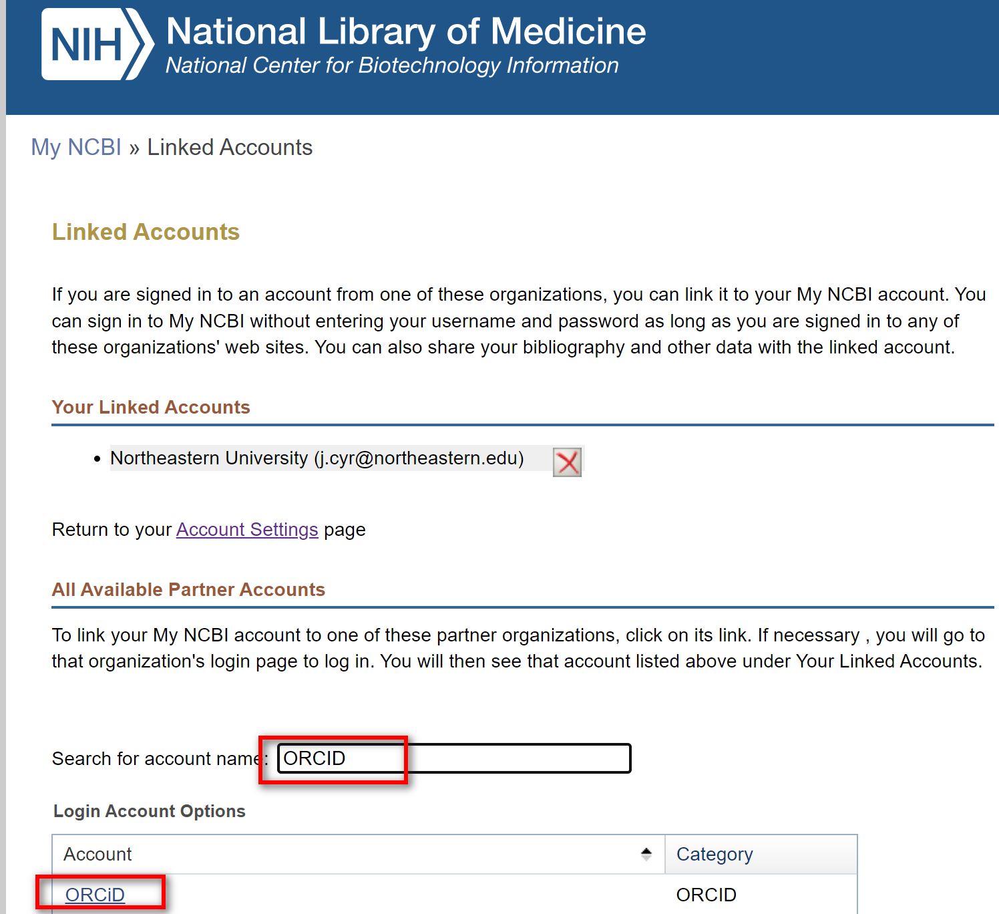Click the NIH logo in header
The image size is (999, 914).
point(97,44)
